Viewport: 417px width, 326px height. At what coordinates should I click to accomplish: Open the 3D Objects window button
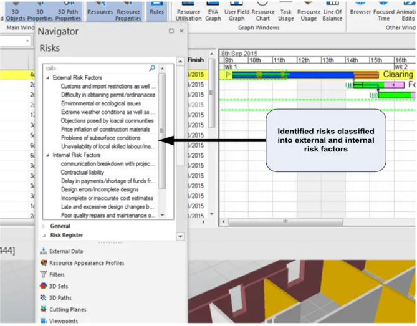point(15,12)
